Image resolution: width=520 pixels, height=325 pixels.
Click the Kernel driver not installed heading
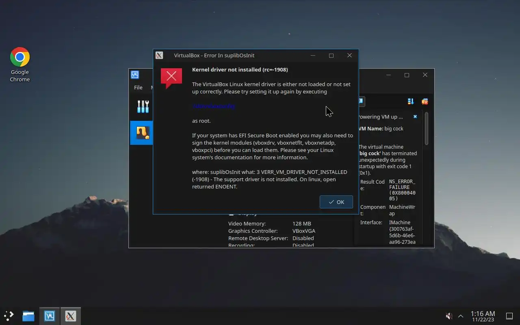[x=240, y=69]
